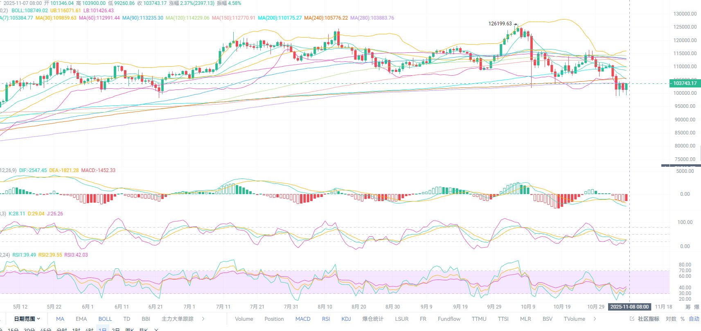701x331 pixels.
Task: Enable the Volume sub-indicator
Action: click(244, 319)
